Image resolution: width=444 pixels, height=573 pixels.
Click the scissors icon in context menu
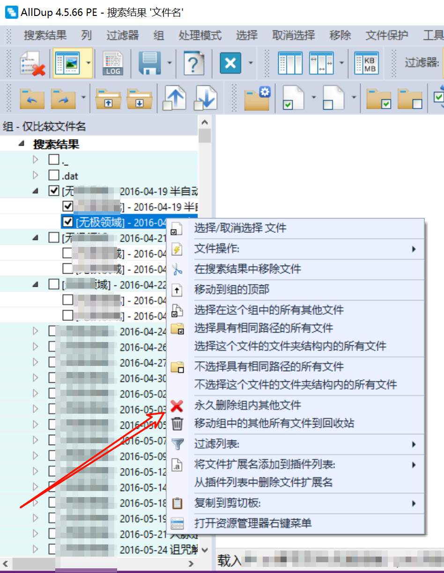coord(177,269)
